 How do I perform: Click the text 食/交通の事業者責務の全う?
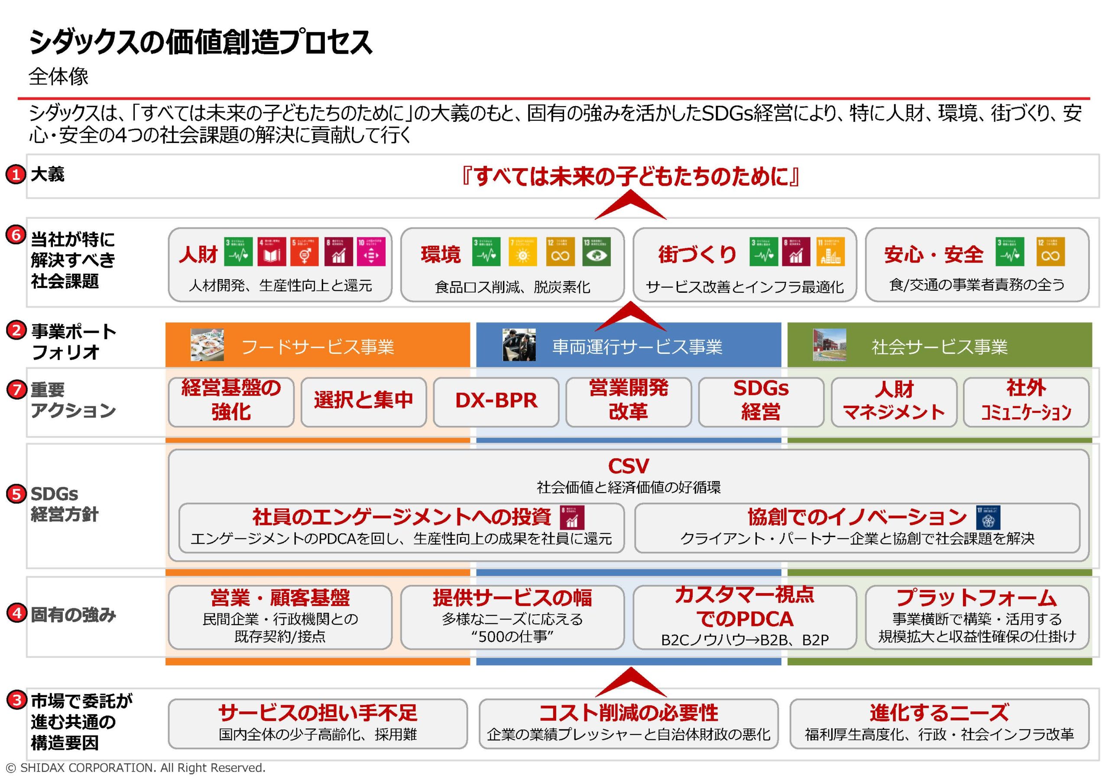click(977, 285)
